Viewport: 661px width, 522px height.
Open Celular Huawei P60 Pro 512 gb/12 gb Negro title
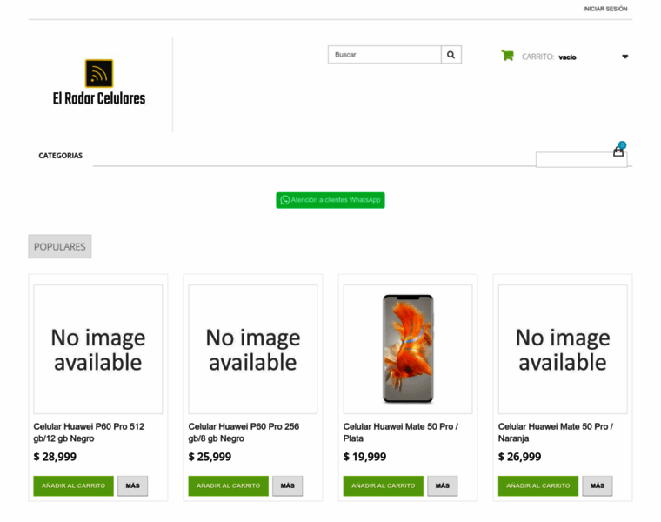click(89, 432)
